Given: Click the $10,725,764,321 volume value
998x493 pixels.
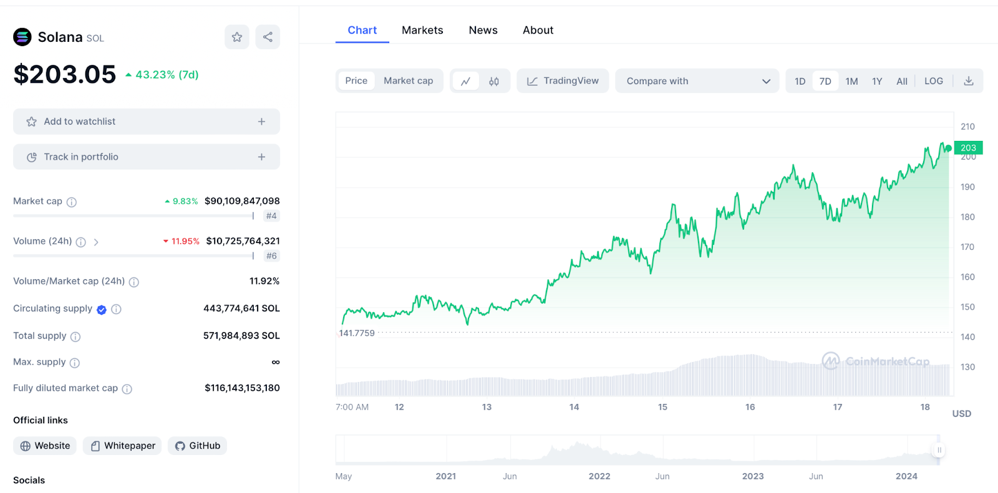Looking at the screenshot, I should click(243, 241).
